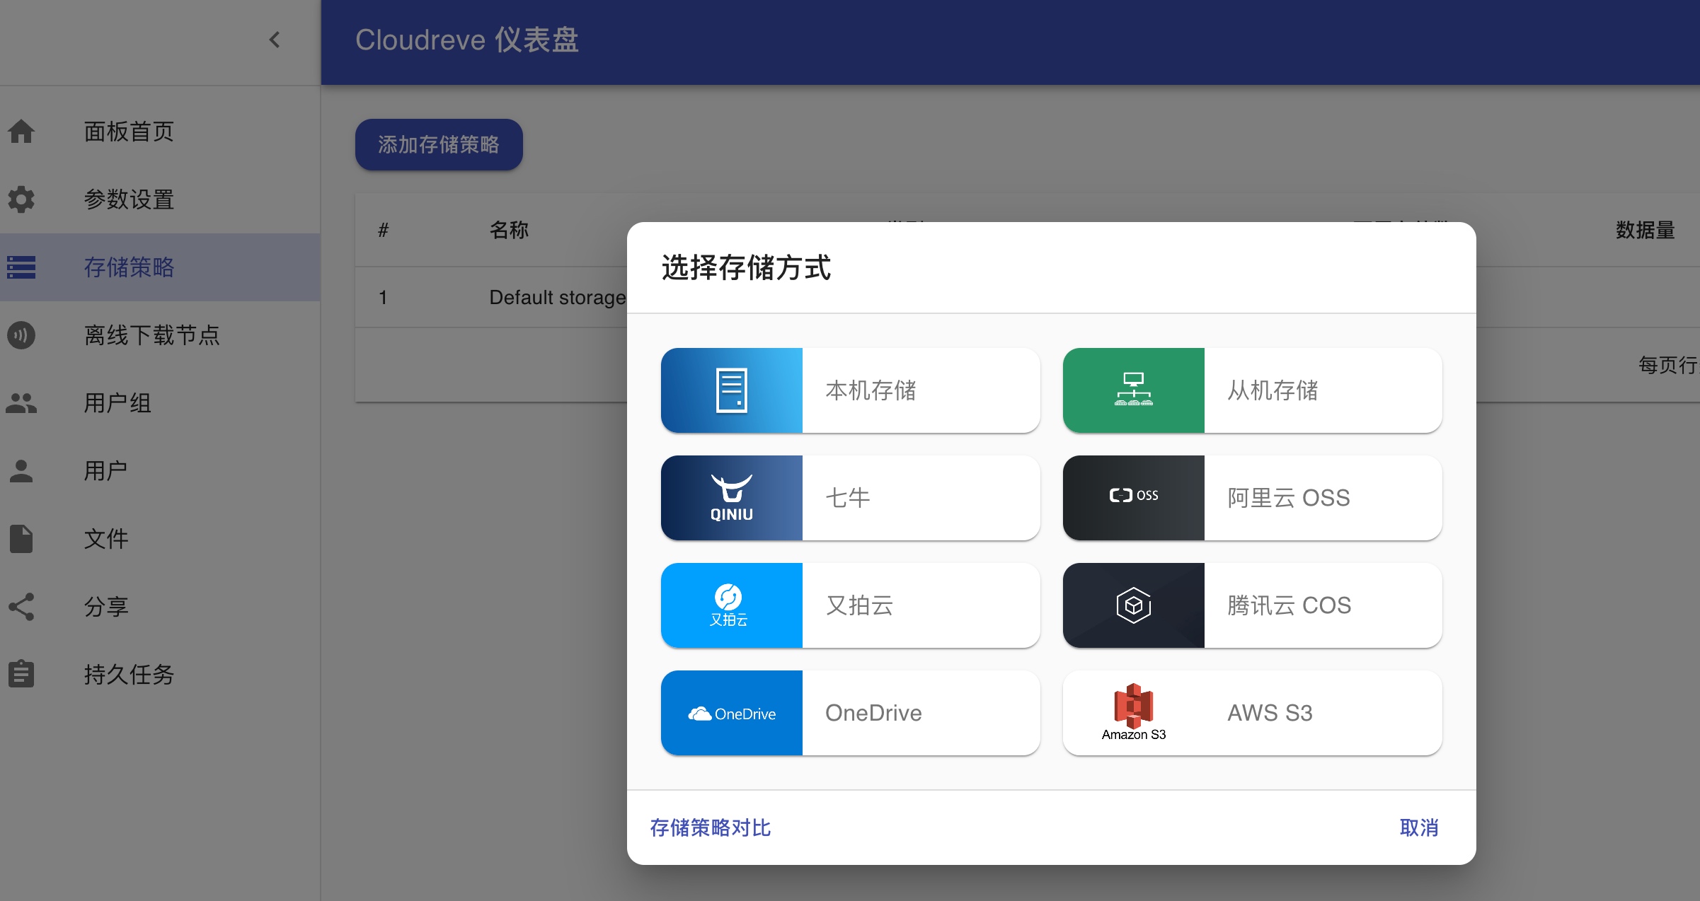Click row number 1 cell
The image size is (1700, 901).
coord(383,297)
